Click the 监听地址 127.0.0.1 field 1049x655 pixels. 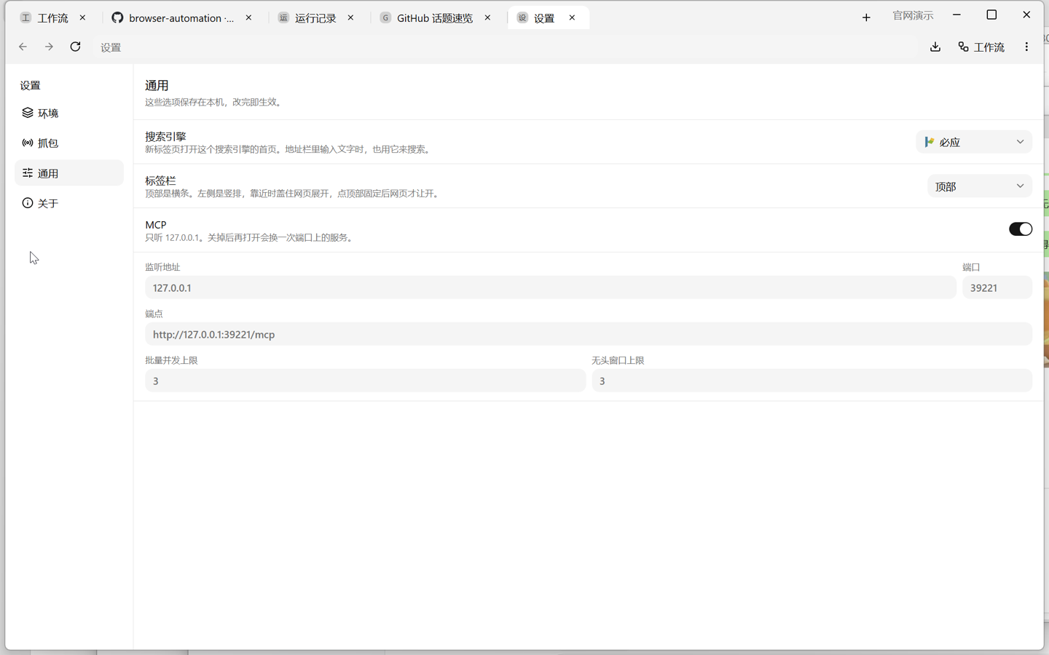pyautogui.click(x=550, y=287)
